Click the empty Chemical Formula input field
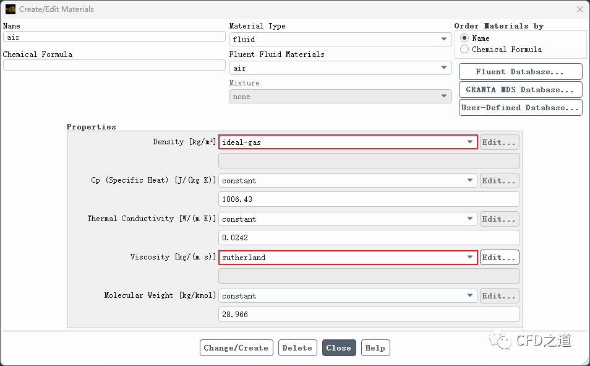 pyautogui.click(x=114, y=65)
